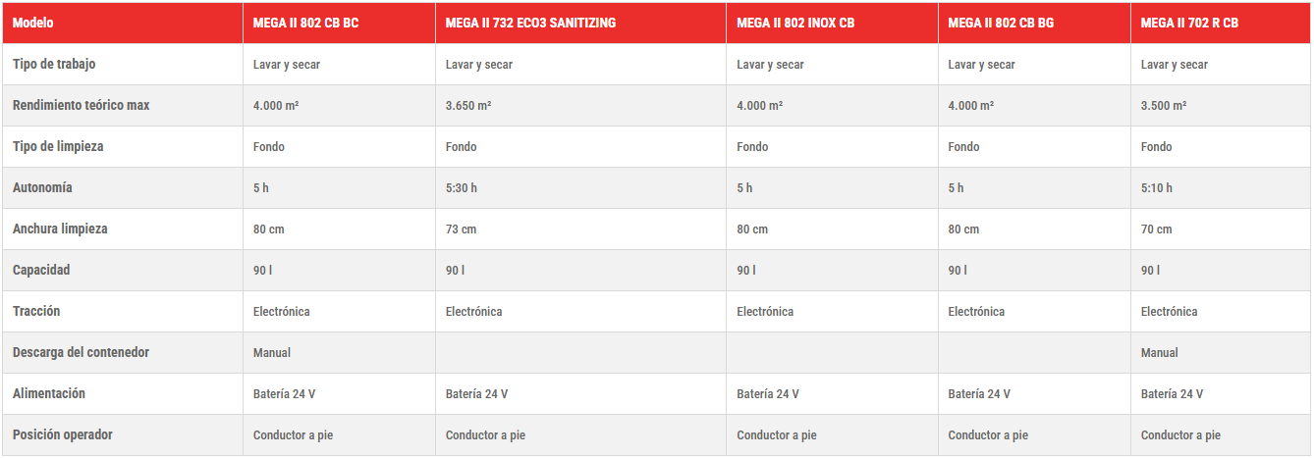Click the MEGA II 702 R CB header
Image resolution: width=1314 pixels, height=458 pixels.
[1189, 23]
